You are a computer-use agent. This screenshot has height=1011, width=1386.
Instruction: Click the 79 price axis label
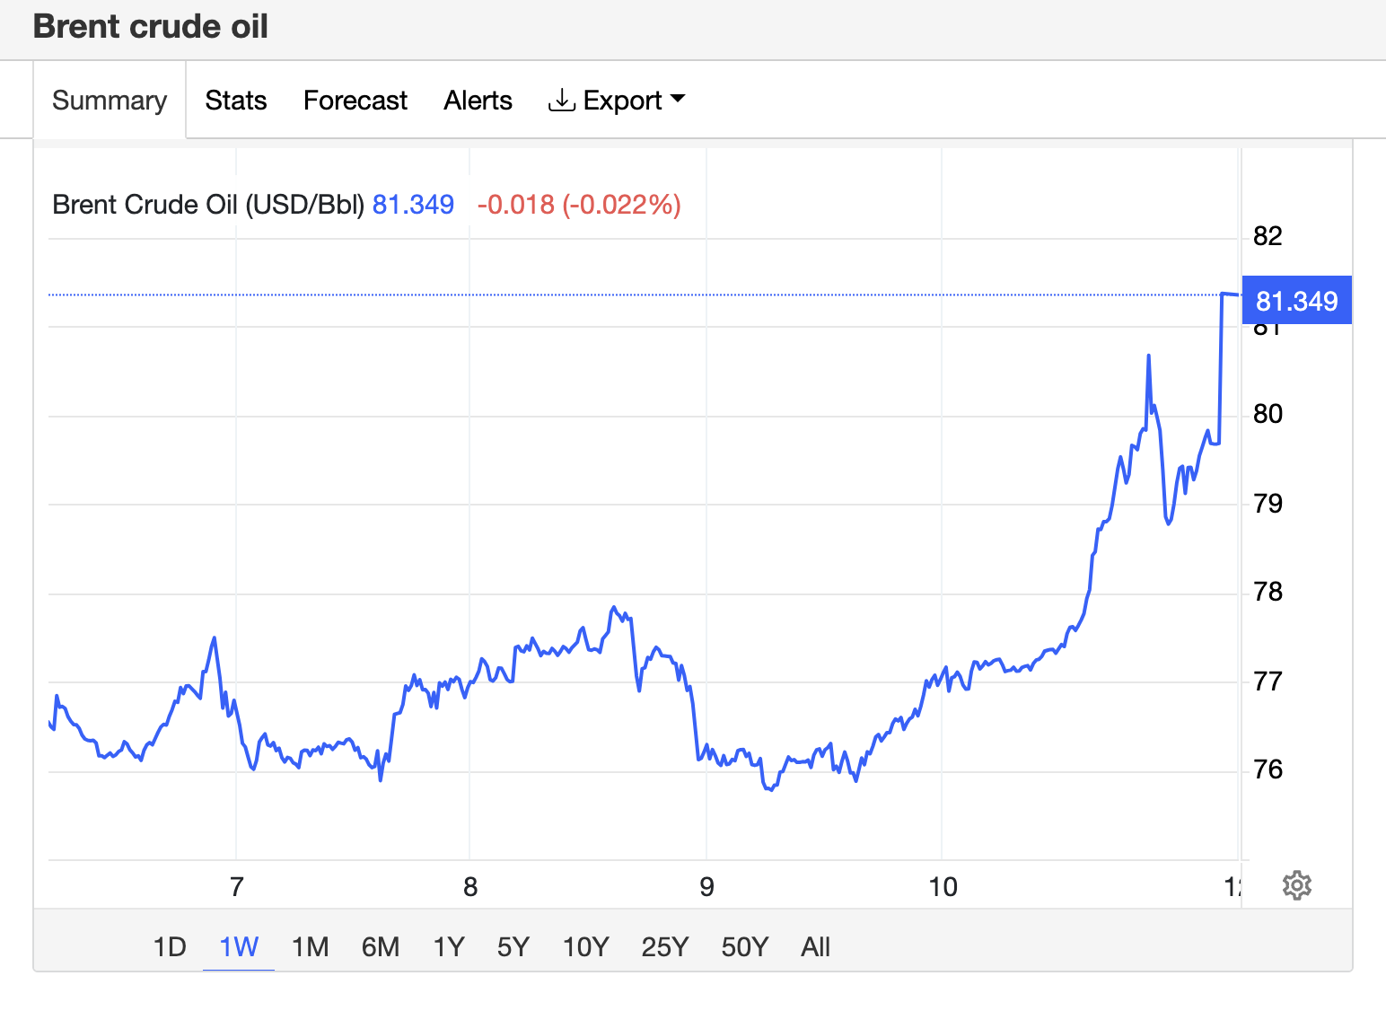coord(1268,504)
